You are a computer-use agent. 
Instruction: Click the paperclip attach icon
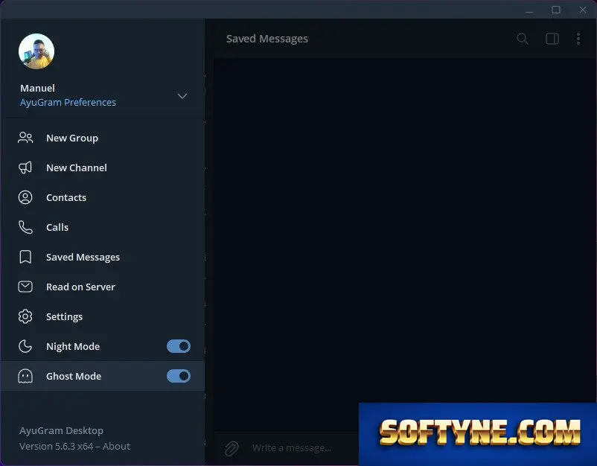point(231,448)
